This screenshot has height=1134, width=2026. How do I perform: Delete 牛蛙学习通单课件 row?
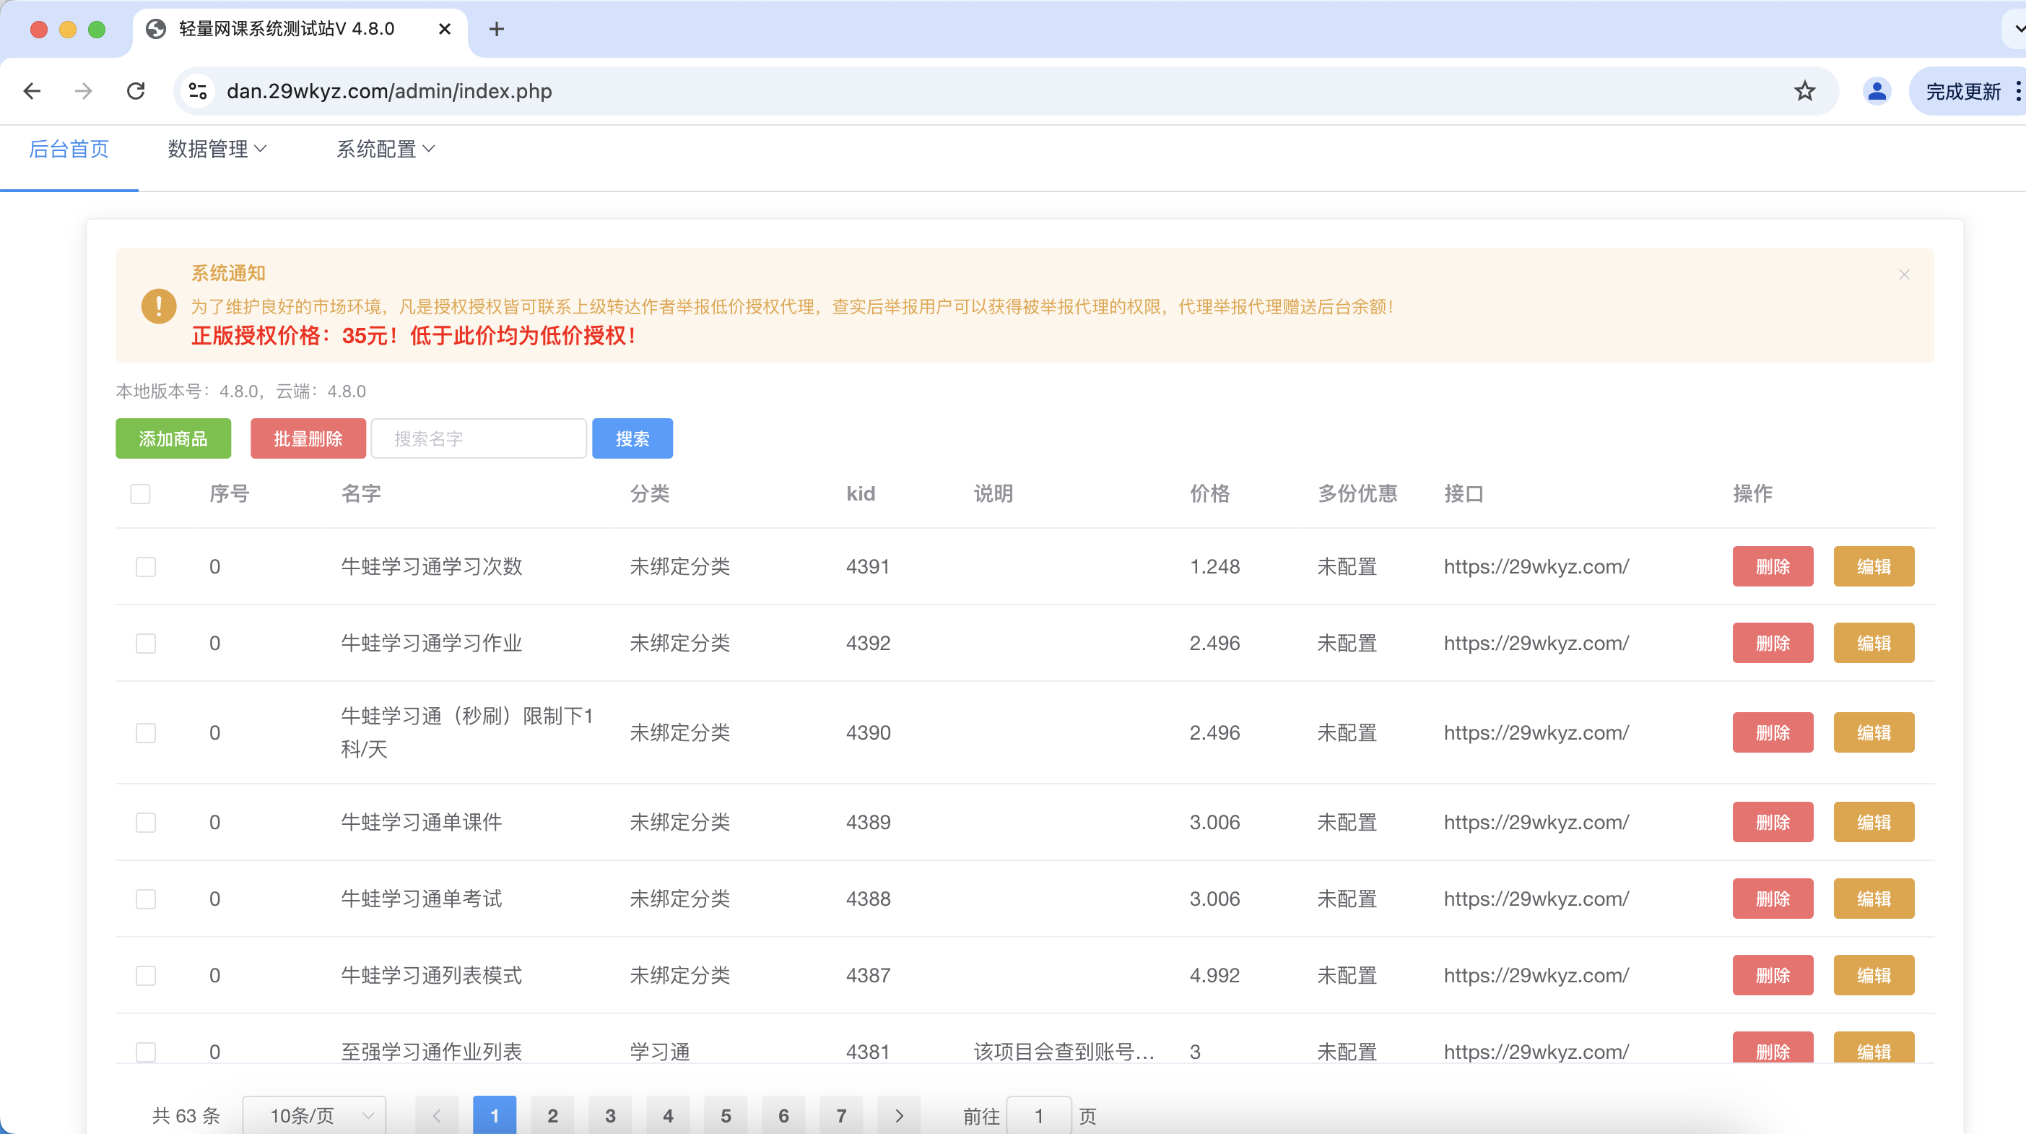pos(1773,823)
